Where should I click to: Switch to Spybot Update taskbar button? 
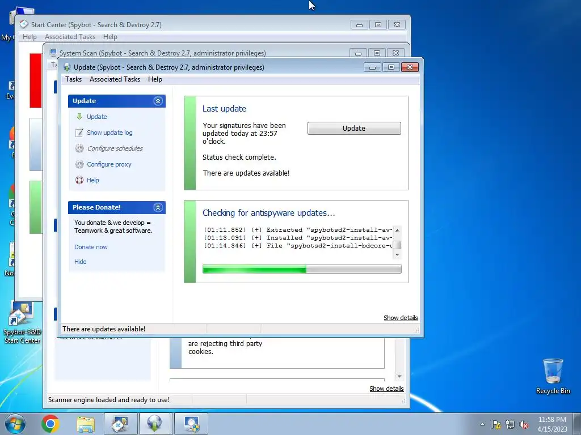click(154, 424)
